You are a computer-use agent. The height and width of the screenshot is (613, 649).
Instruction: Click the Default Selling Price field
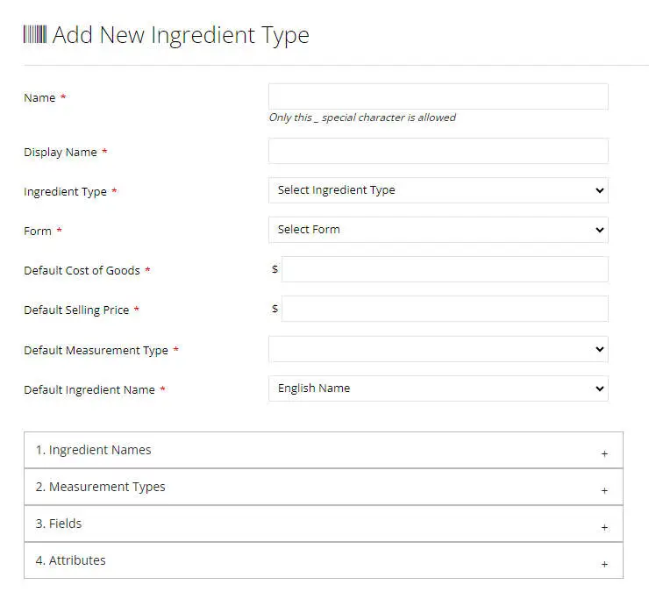point(444,309)
